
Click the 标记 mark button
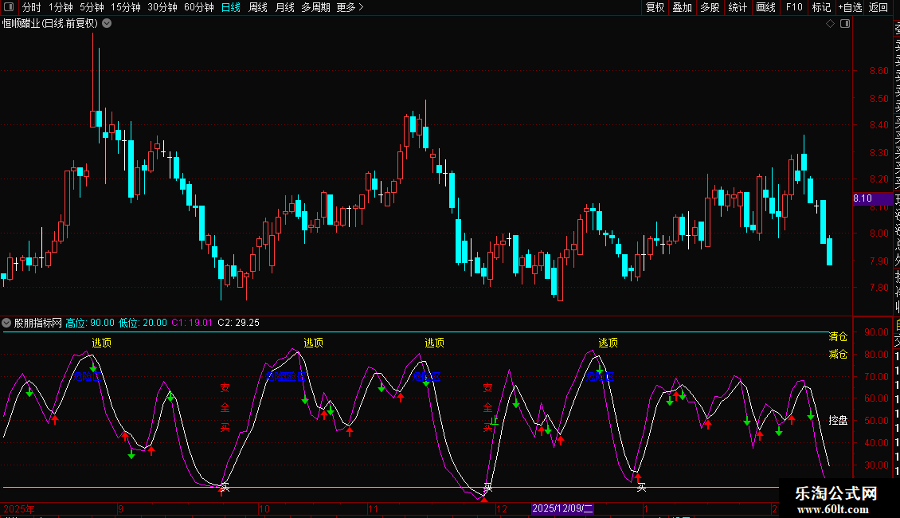click(821, 7)
